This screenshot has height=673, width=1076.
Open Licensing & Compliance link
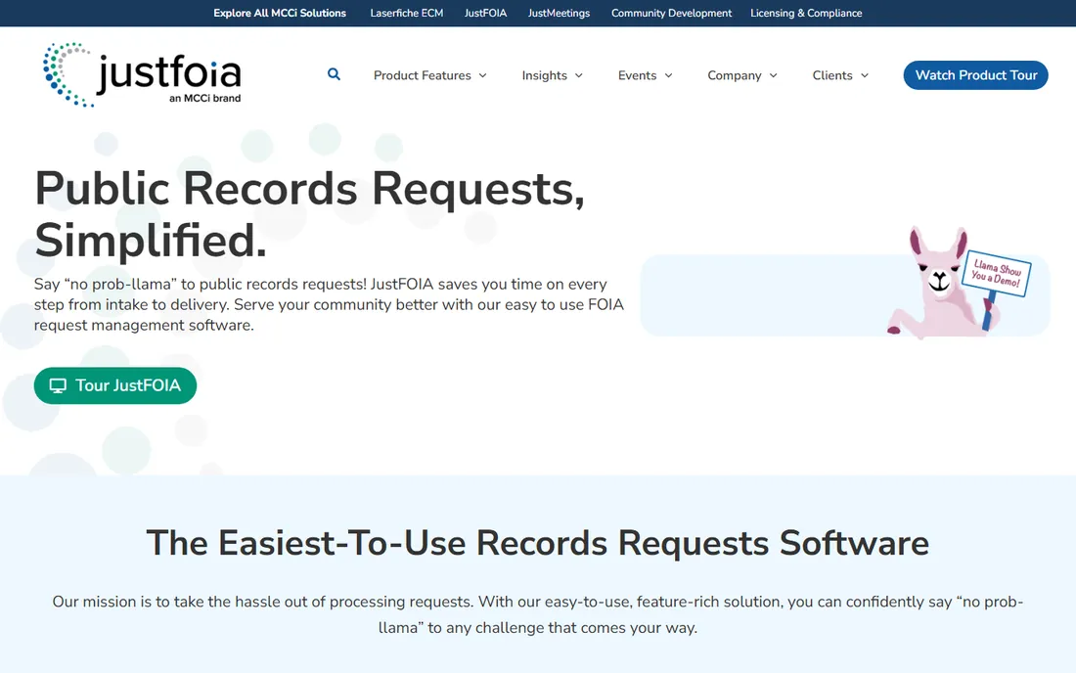806,13
